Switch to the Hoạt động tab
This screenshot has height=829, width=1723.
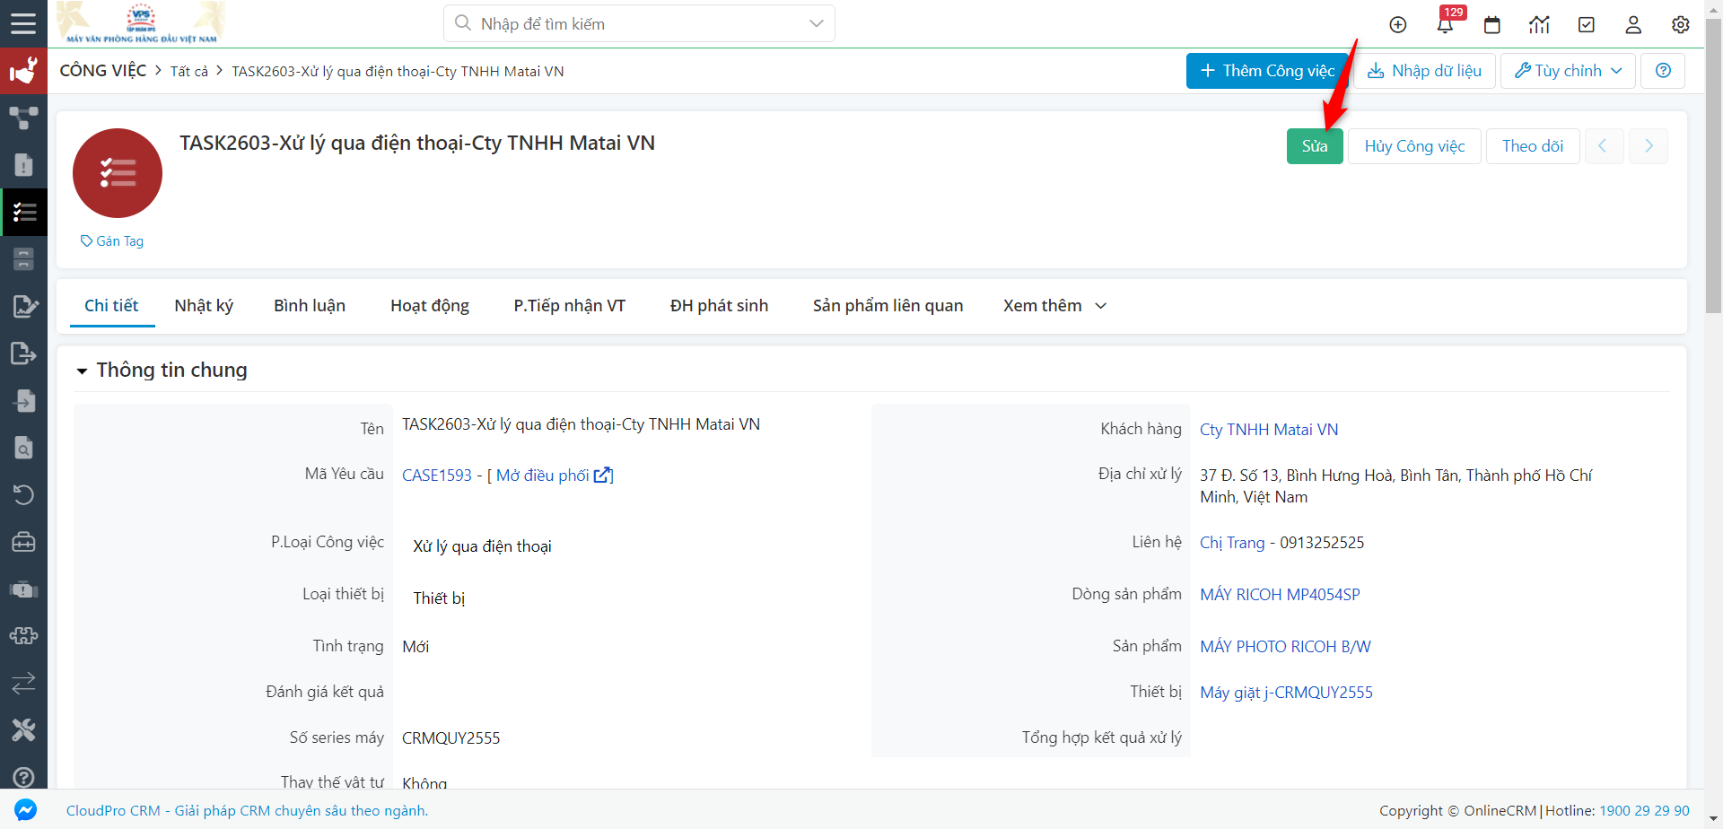pyautogui.click(x=430, y=306)
